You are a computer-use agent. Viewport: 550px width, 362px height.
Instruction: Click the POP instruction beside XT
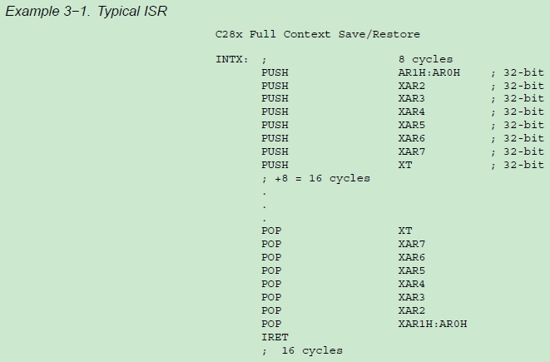271,231
